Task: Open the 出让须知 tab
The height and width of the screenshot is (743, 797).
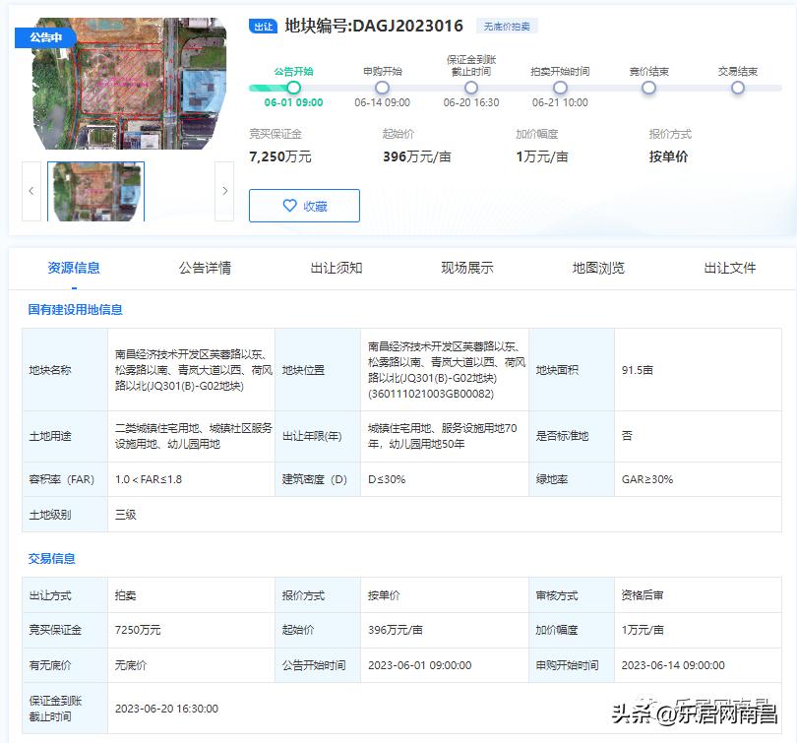Action: click(337, 267)
